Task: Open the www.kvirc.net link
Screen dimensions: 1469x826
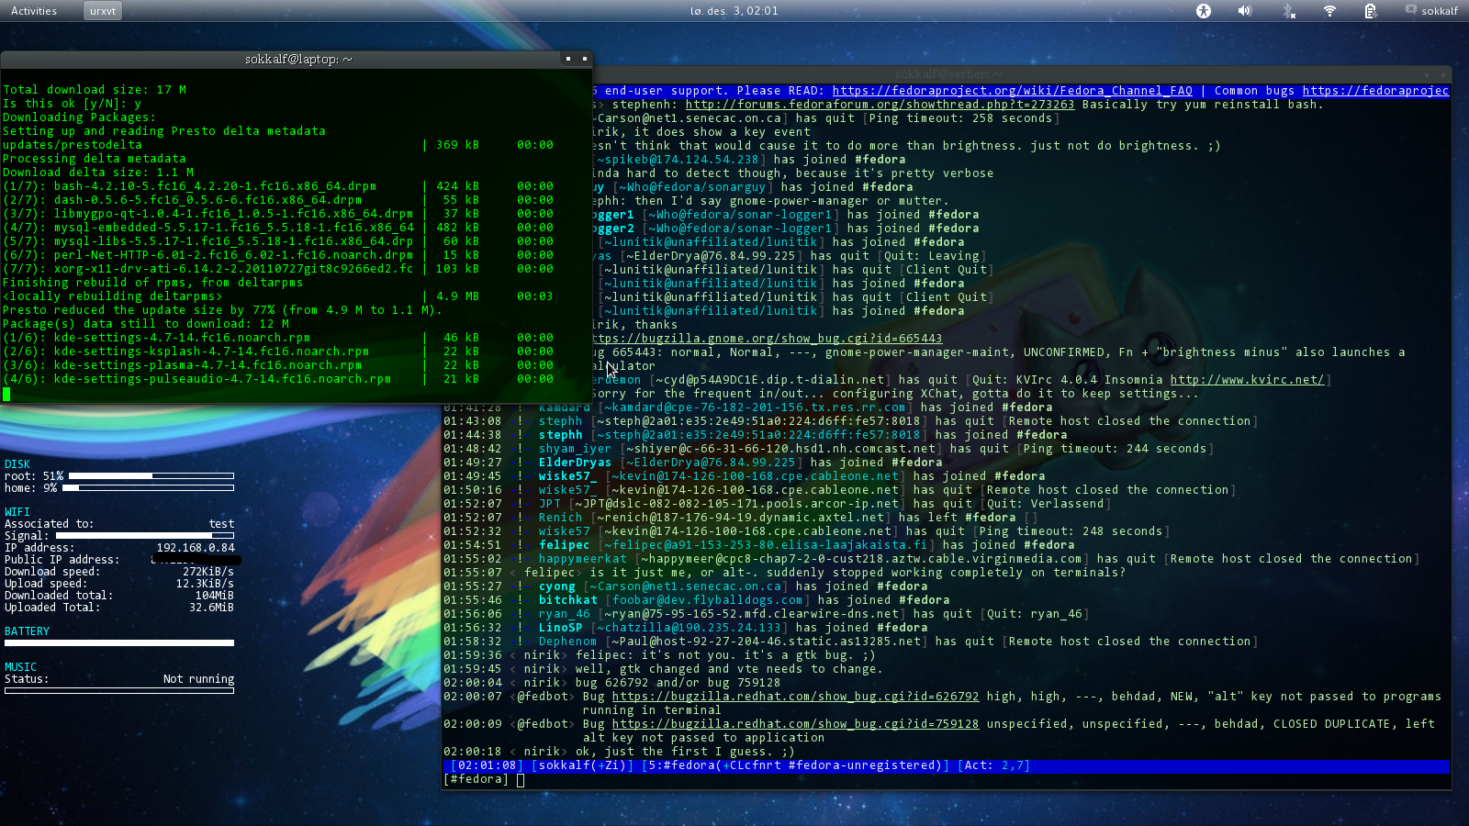Action: (1247, 380)
